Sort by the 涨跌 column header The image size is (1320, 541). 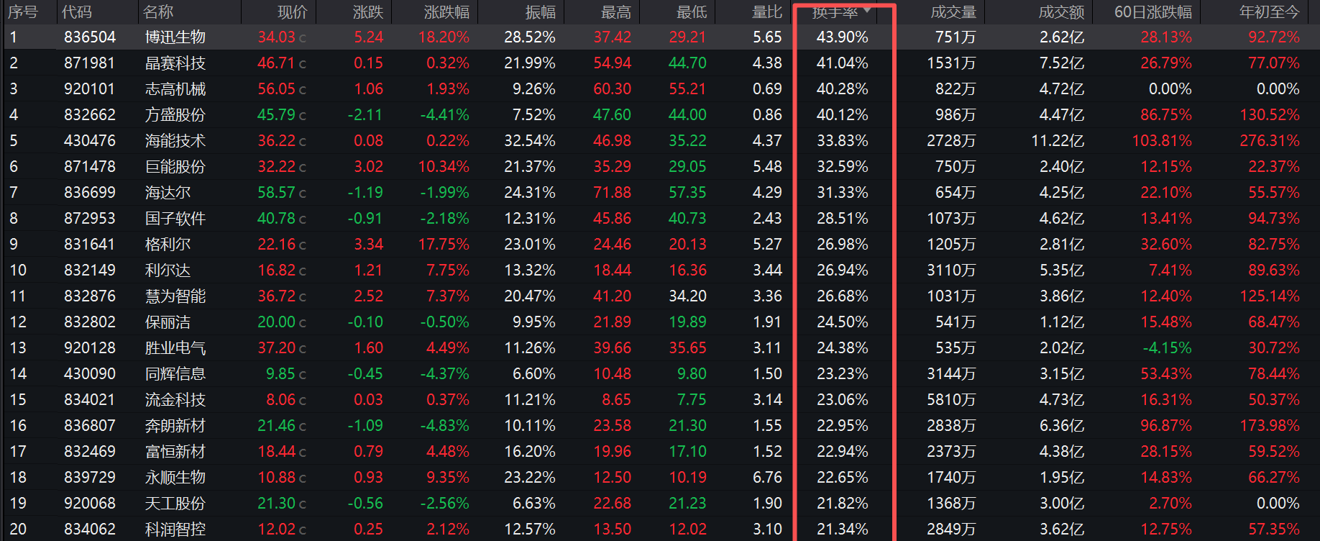[368, 12]
